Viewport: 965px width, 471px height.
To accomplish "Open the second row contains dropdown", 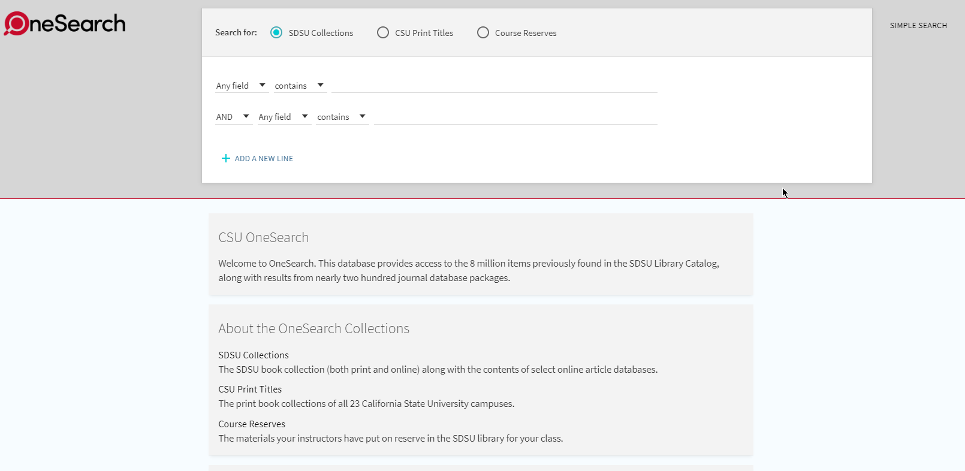I will 342,117.
